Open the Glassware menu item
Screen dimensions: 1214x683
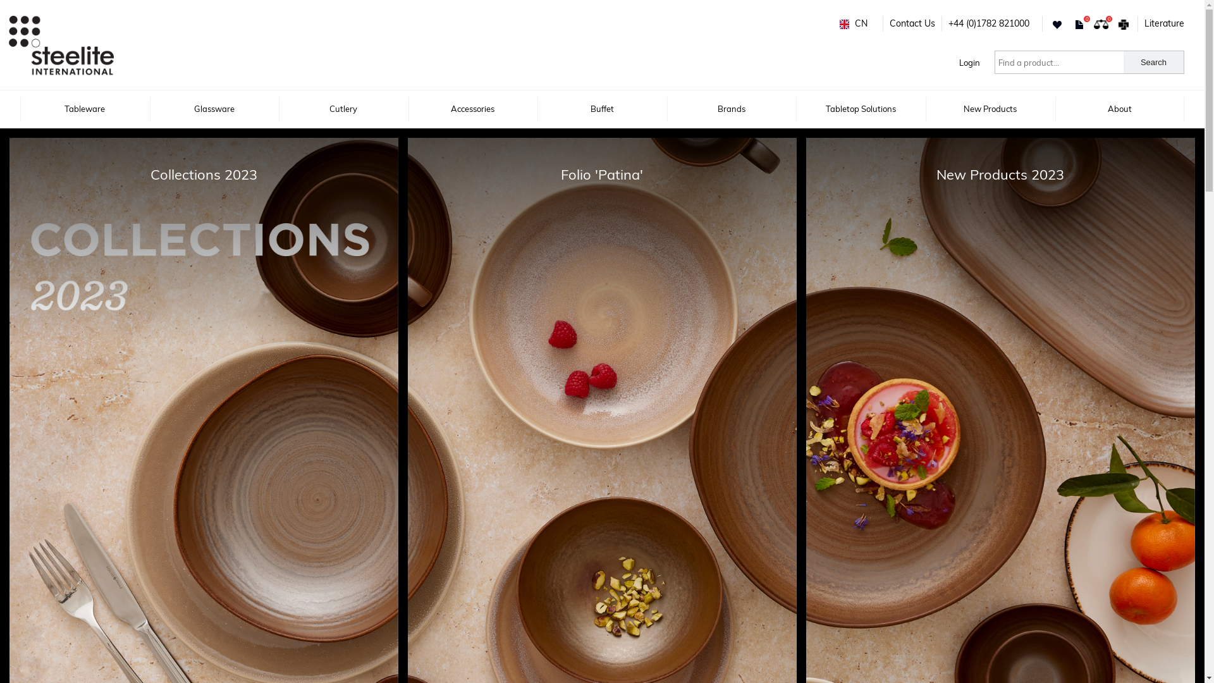pyautogui.click(x=214, y=109)
